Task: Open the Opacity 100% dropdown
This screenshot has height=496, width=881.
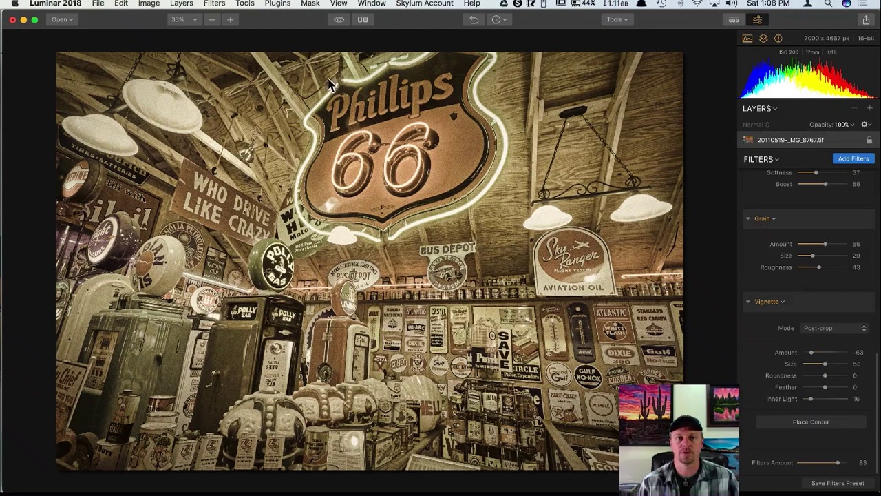Action: (x=832, y=125)
